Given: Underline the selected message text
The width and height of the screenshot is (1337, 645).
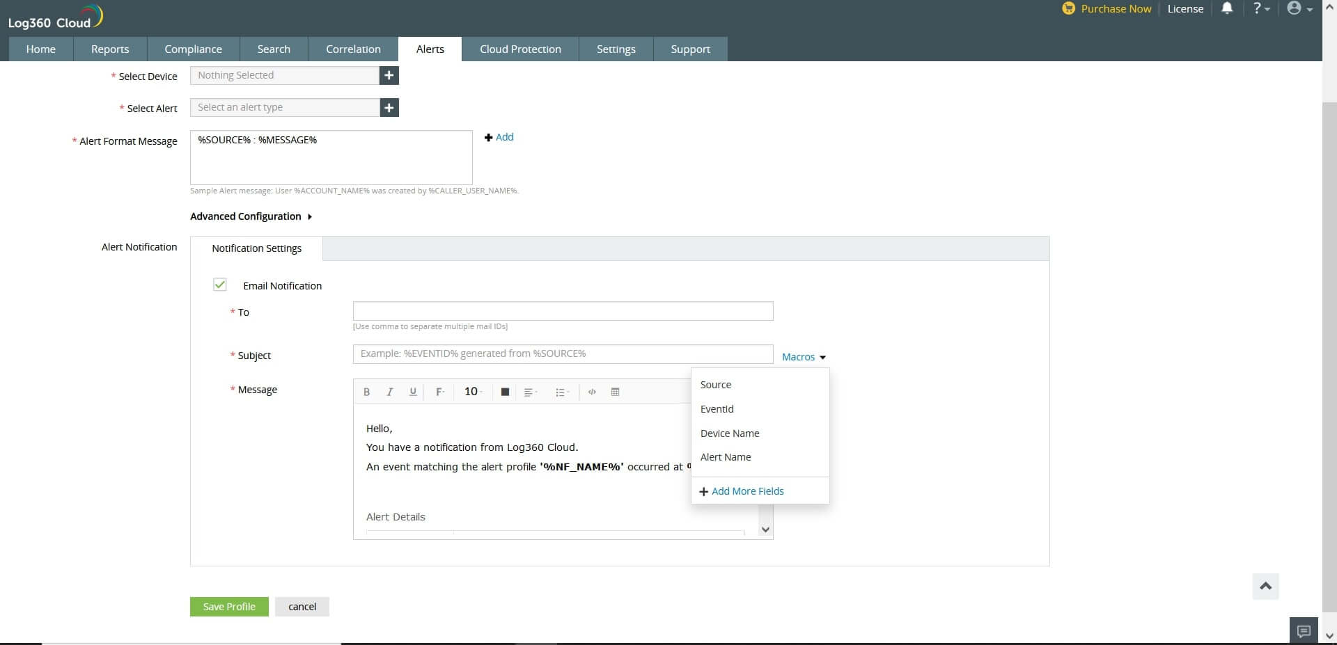Looking at the screenshot, I should click(x=413, y=392).
